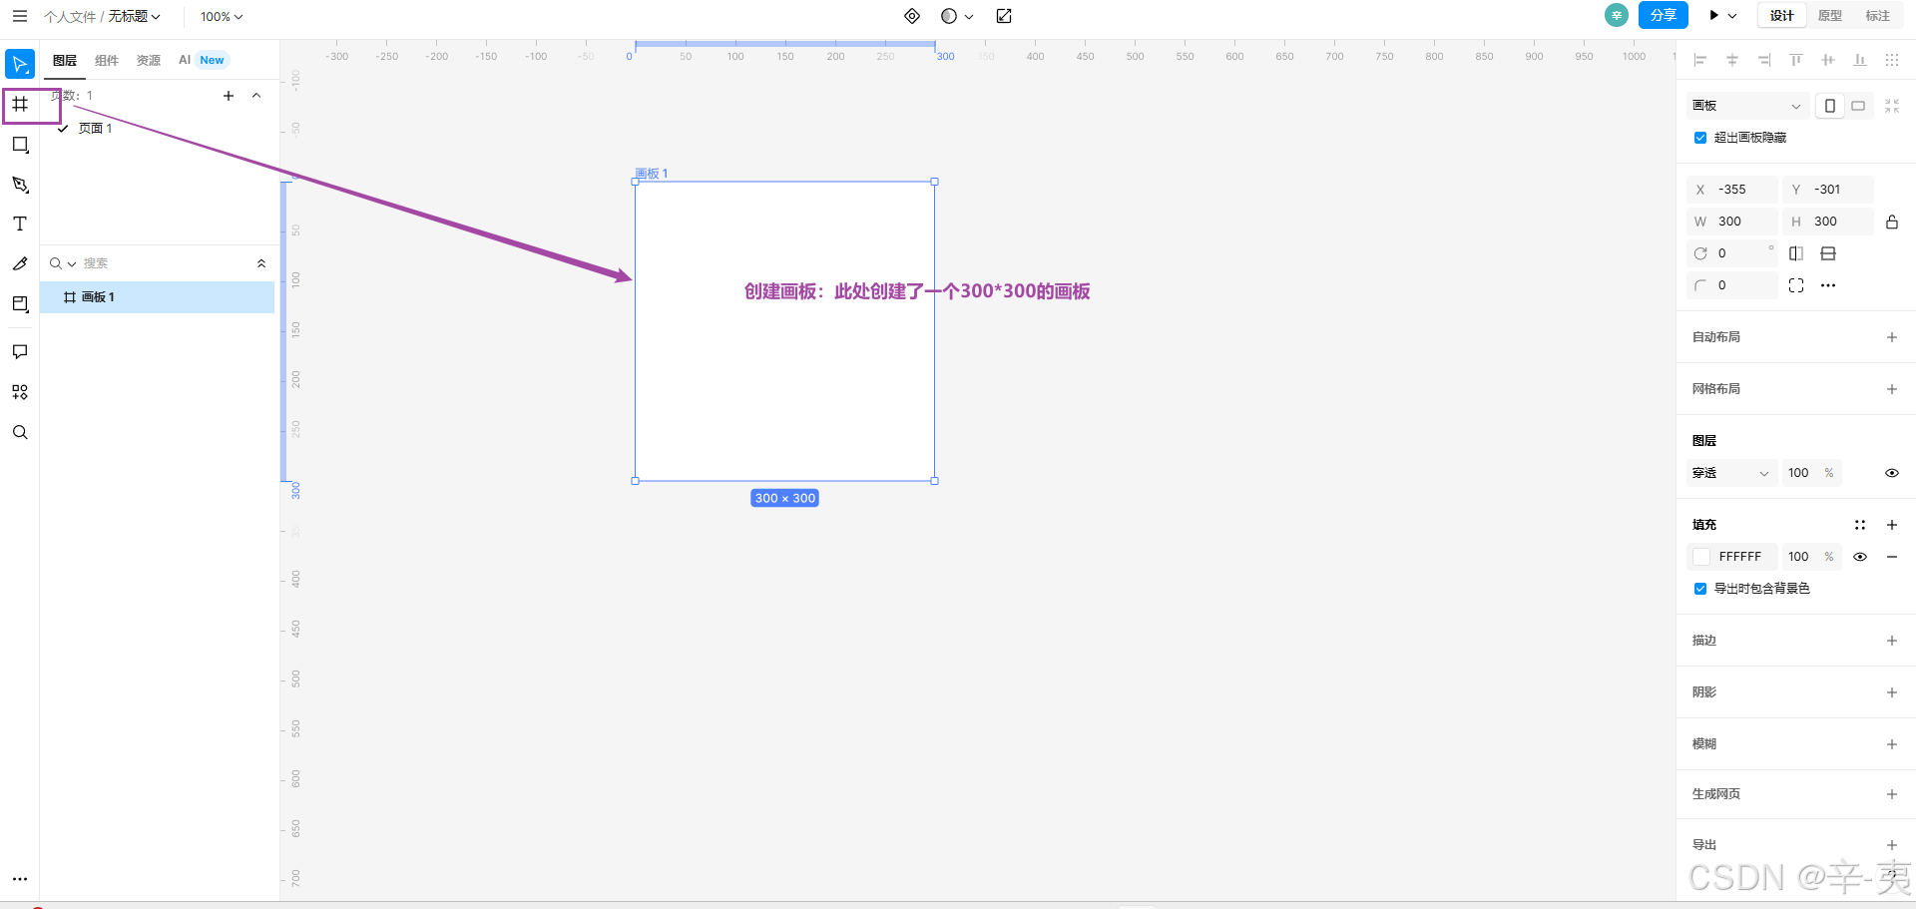Add a new page with plus icon
Screen dimensions: 1916x909
[x=229, y=96]
